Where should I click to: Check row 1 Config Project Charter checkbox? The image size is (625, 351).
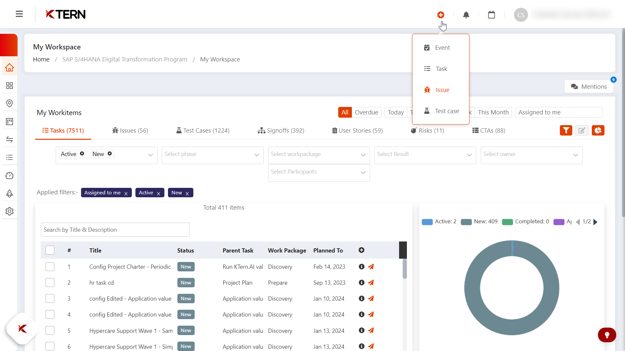[x=50, y=266]
